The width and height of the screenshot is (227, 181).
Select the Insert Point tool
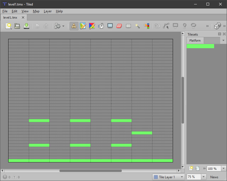[185, 26]
